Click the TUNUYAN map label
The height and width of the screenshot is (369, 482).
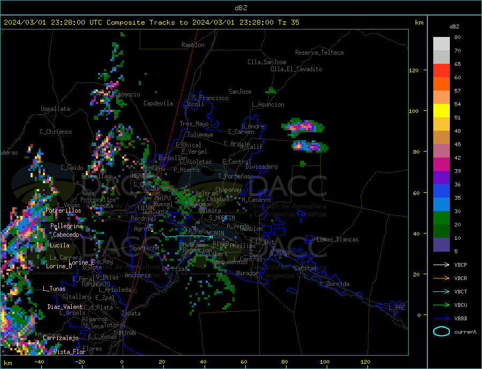coord(124,333)
